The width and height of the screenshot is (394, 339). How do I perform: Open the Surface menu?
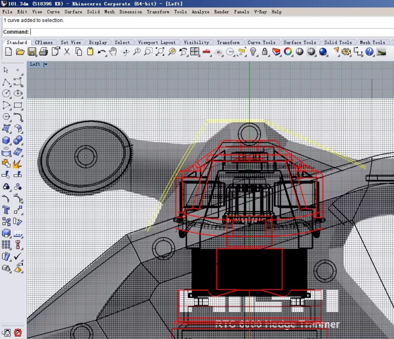point(73,12)
